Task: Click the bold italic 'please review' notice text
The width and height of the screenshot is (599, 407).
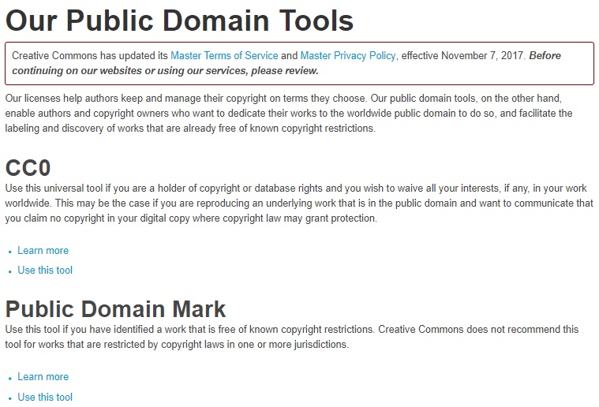Action: pyautogui.click(x=166, y=70)
